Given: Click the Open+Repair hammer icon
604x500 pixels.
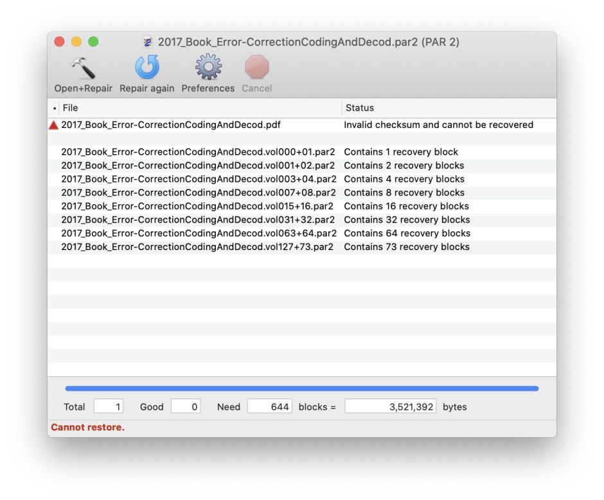Looking at the screenshot, I should pyautogui.click(x=83, y=68).
